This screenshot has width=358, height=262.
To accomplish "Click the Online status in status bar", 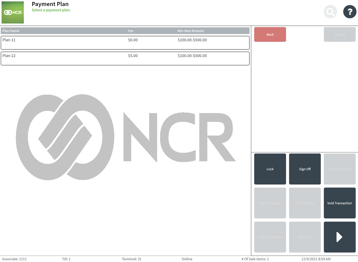I will 187,259.
